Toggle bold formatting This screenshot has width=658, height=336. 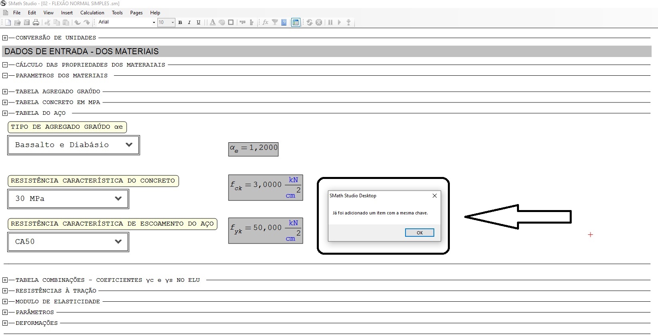coord(180,22)
